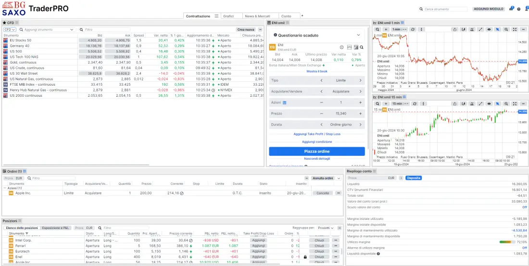Click AGGIUNGI MODULO button
Viewport: 529px width, 266px height.
(488, 9)
